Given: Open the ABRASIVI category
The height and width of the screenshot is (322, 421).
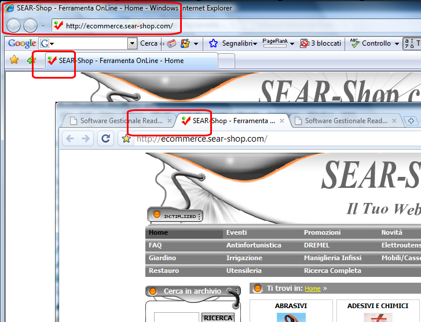Looking at the screenshot, I should pyautogui.click(x=291, y=306).
